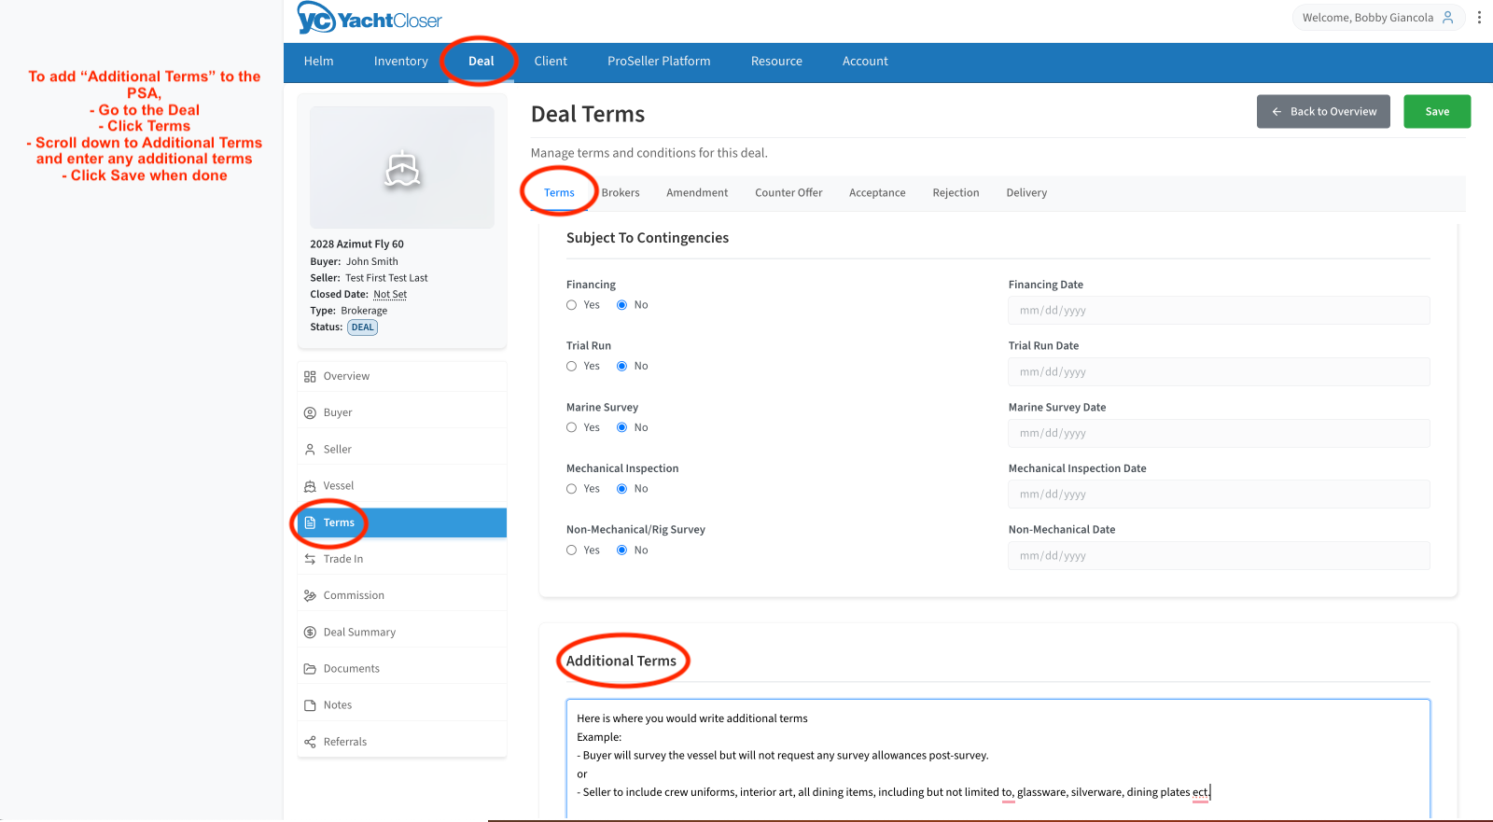This screenshot has height=822, width=1493.
Task: Switch to the Rejection tab
Action: tap(956, 193)
